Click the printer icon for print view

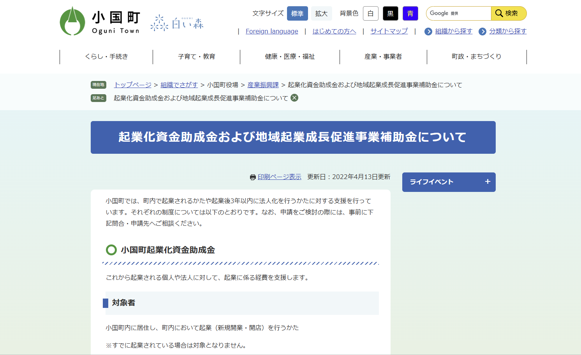(253, 177)
